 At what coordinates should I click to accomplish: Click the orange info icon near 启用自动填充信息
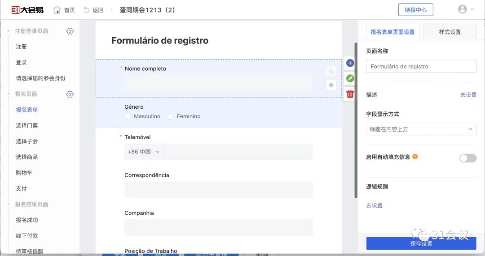(x=415, y=157)
